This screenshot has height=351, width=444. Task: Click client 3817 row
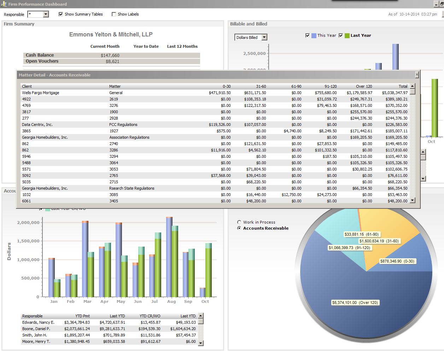[x=215, y=112]
